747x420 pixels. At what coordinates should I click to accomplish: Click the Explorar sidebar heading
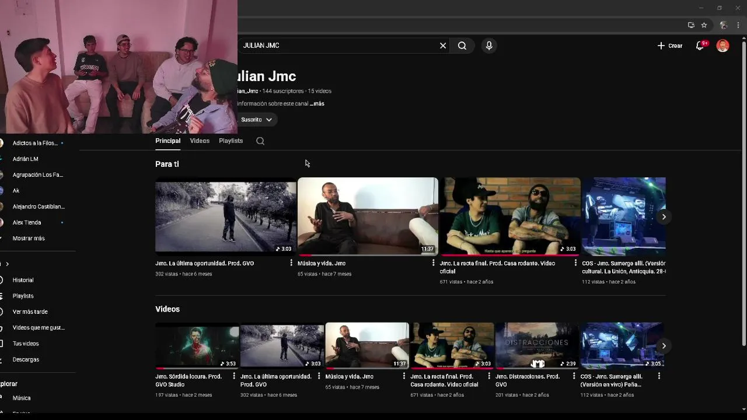tap(9, 384)
